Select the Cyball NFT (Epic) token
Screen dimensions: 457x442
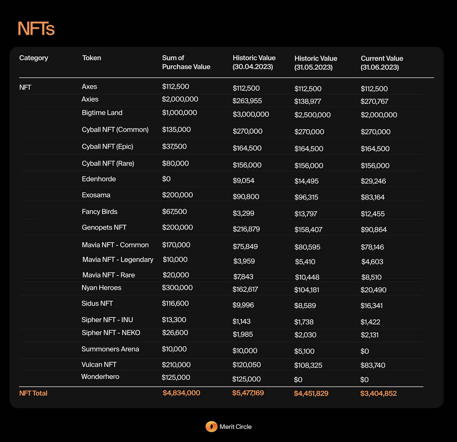tap(107, 146)
